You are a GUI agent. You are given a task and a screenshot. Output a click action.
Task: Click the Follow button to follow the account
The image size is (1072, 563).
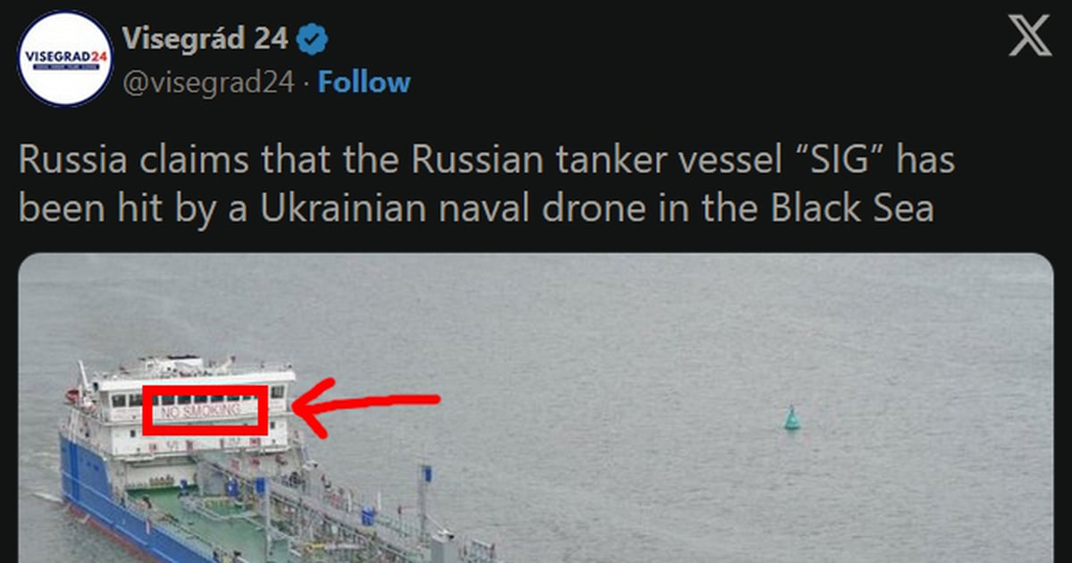point(364,81)
